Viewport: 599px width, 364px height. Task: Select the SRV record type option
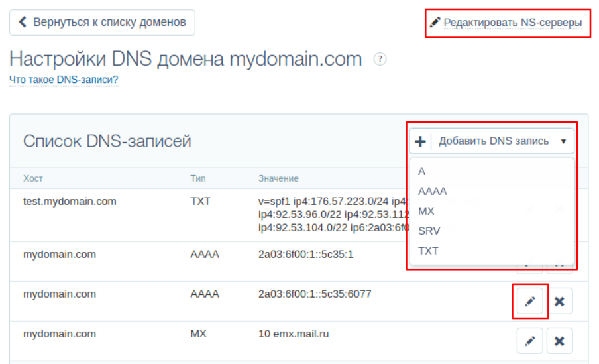coord(429,231)
